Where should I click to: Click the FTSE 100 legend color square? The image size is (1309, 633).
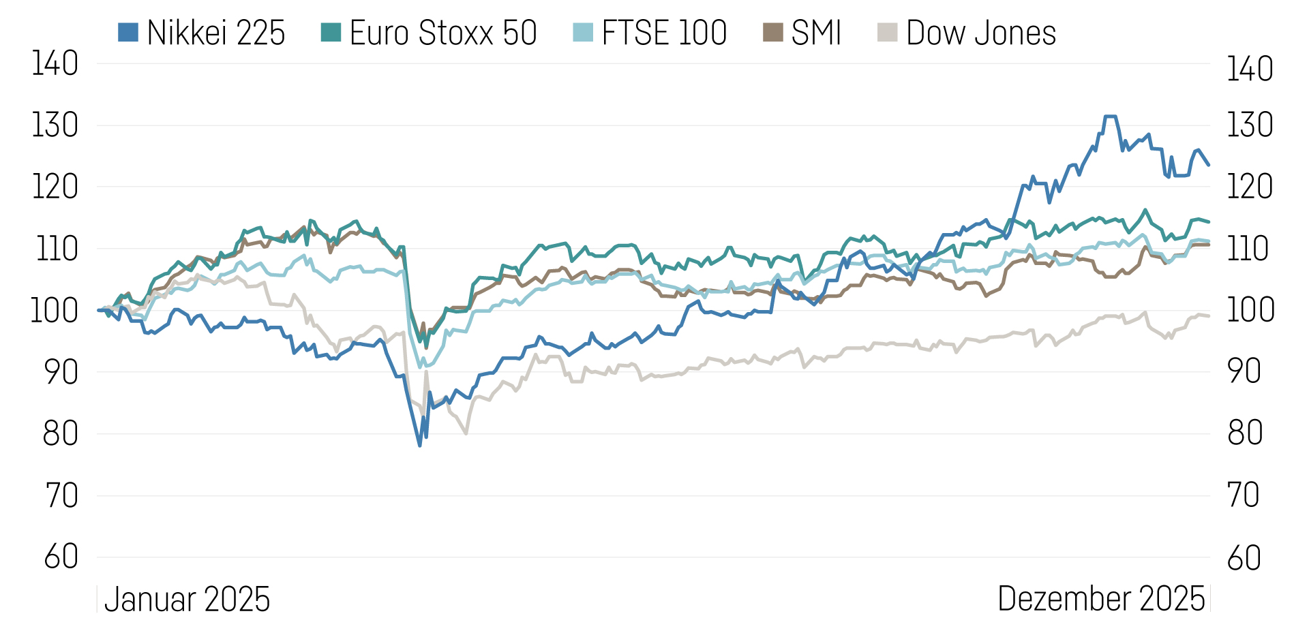coord(583,33)
